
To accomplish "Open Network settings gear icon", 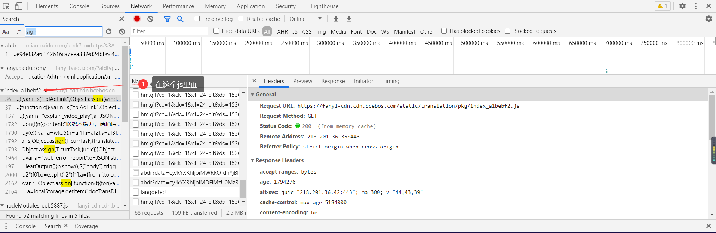I will click(x=709, y=19).
